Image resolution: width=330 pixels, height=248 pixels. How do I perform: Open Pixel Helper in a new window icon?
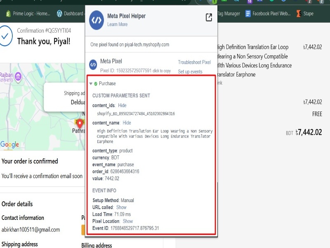coord(209,17)
